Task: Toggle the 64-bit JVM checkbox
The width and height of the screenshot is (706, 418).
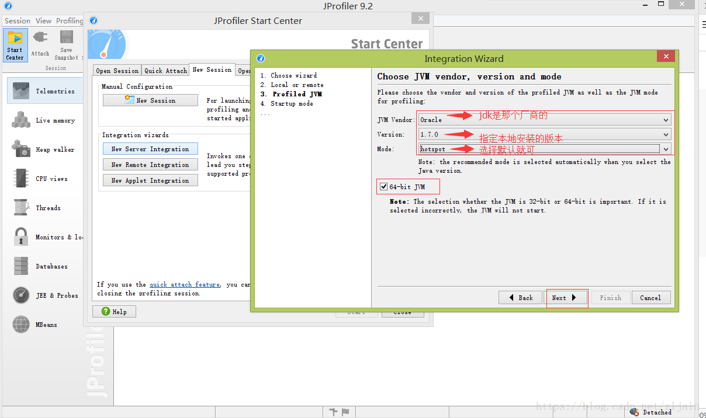Action: click(383, 187)
